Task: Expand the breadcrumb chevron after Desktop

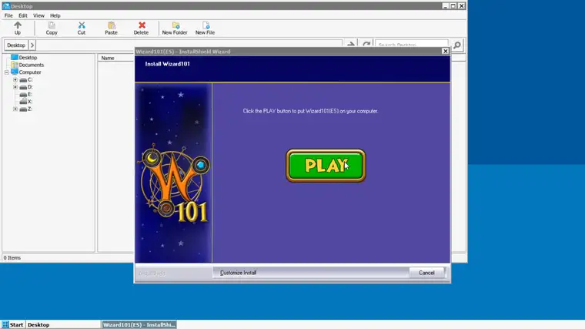Action: tap(32, 45)
